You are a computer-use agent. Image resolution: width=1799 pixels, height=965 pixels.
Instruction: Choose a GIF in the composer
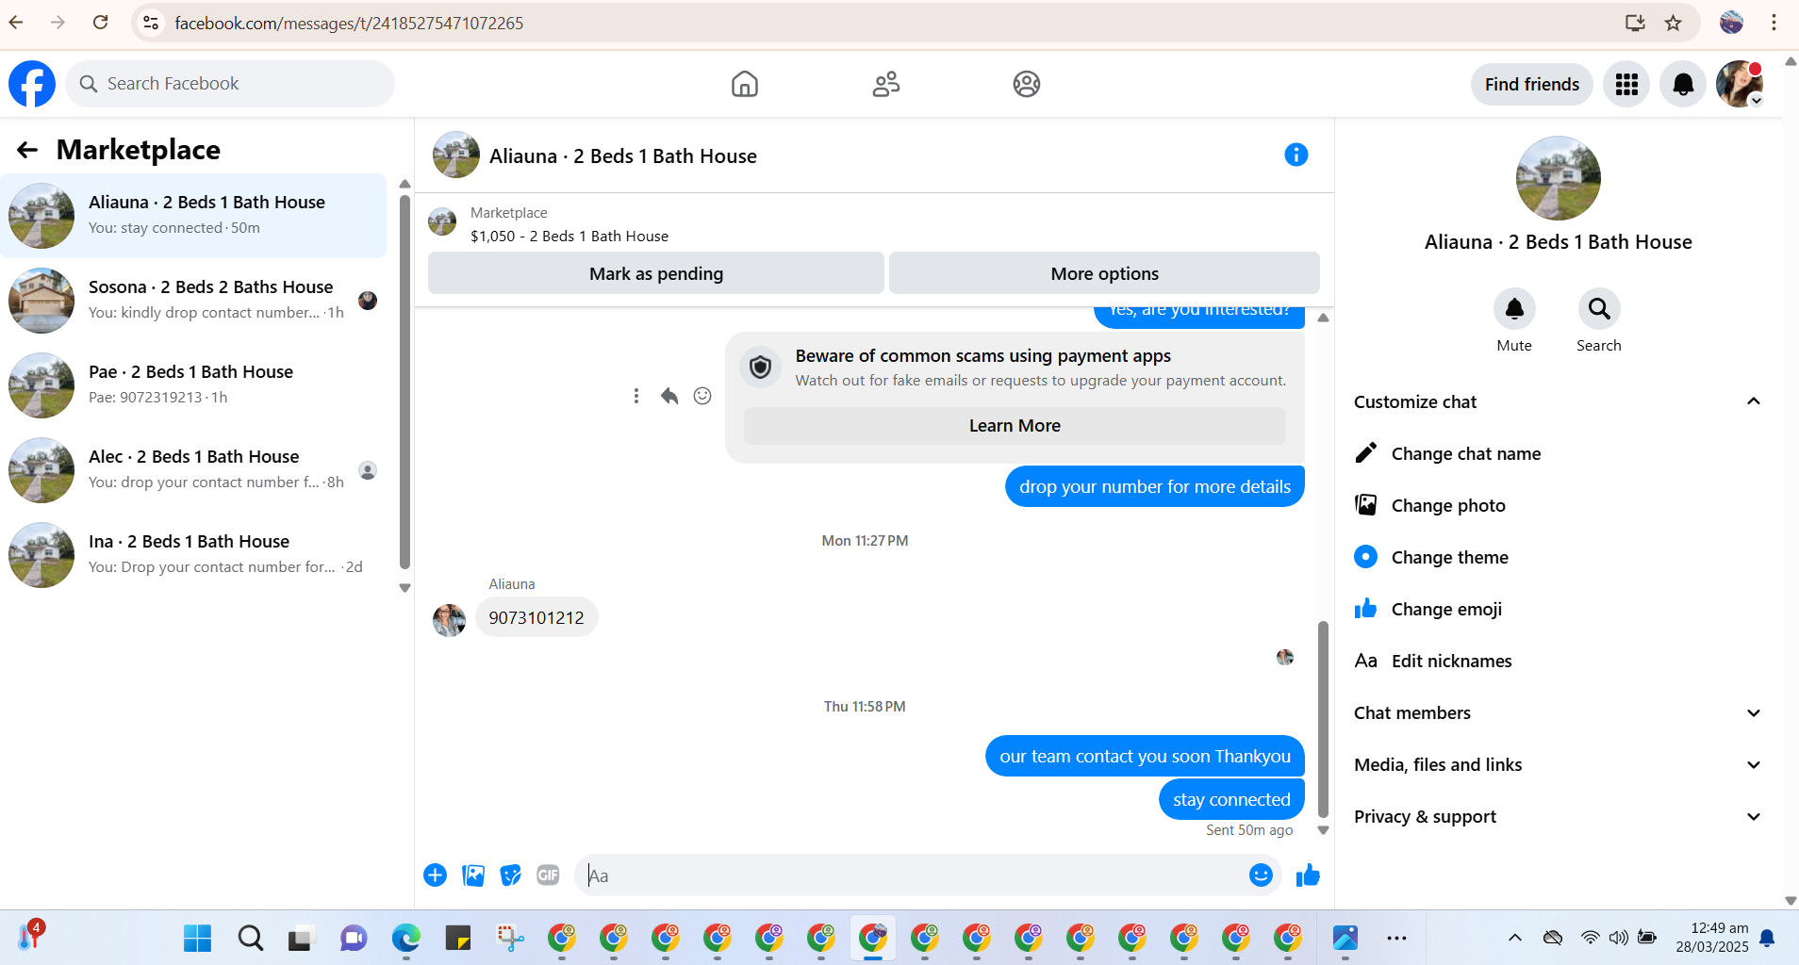click(x=548, y=875)
